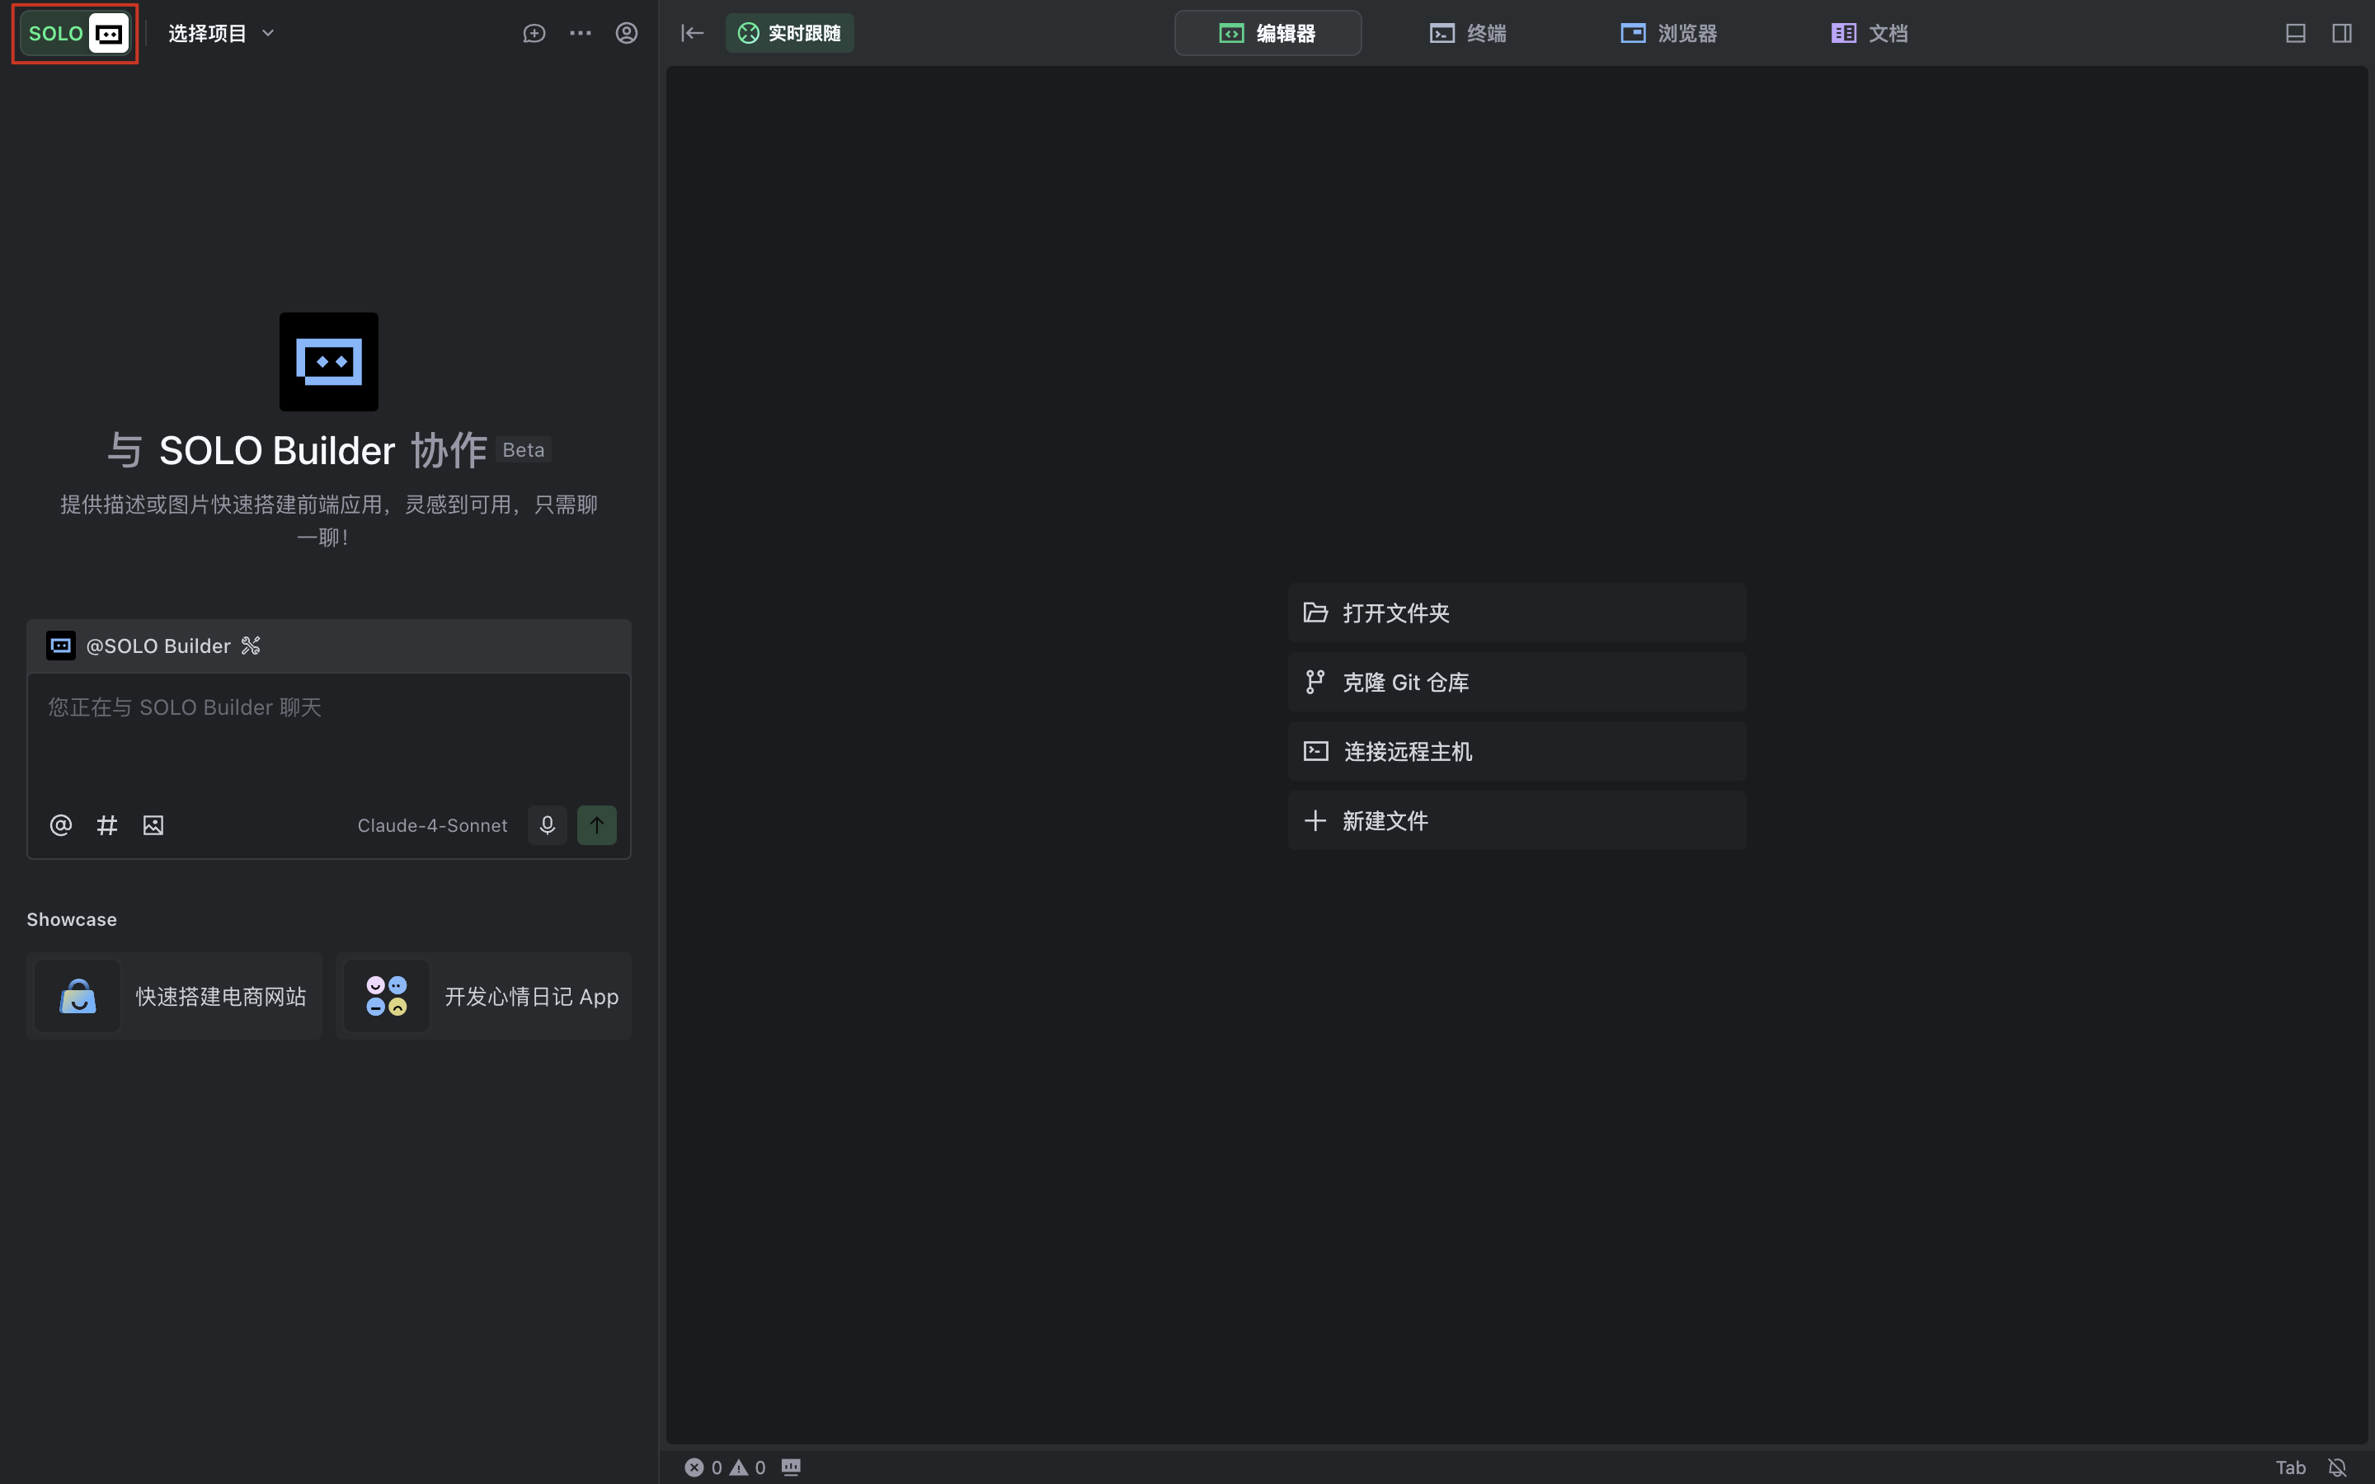Toggle the SOLO mode switch
Viewport: 2375px width, 1484px height.
[x=76, y=33]
